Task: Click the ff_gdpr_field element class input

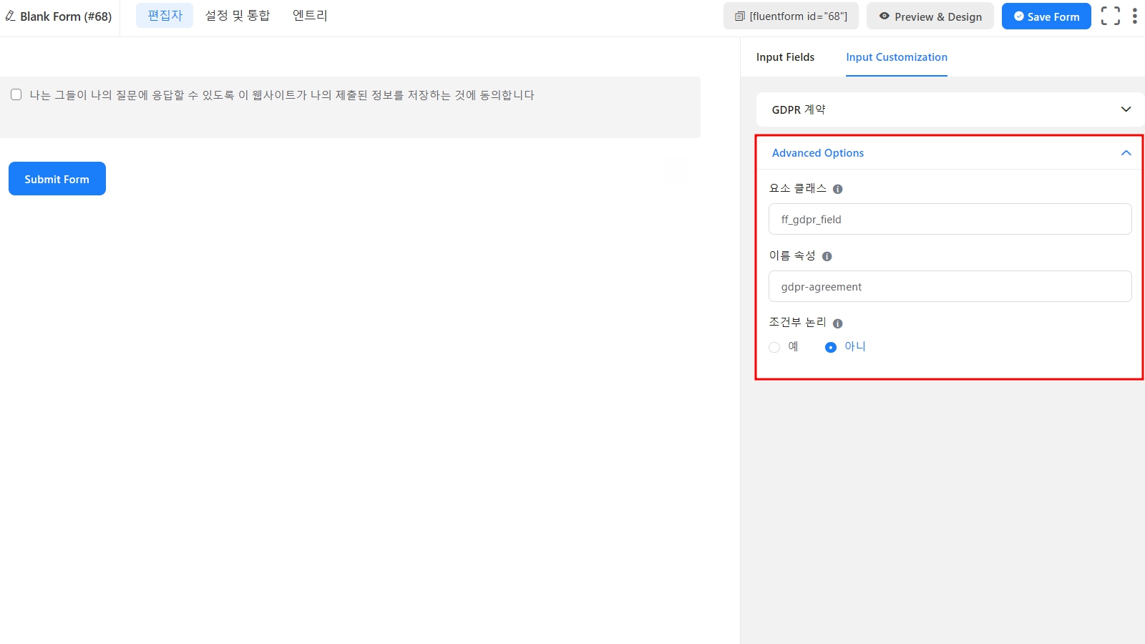Action: coord(950,219)
